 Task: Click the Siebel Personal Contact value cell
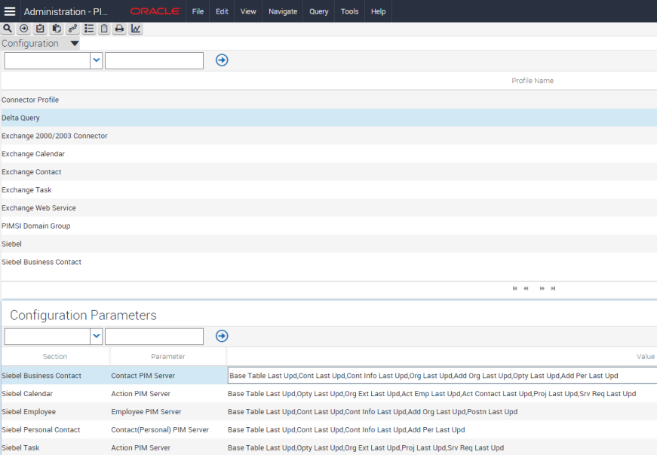(x=442, y=429)
